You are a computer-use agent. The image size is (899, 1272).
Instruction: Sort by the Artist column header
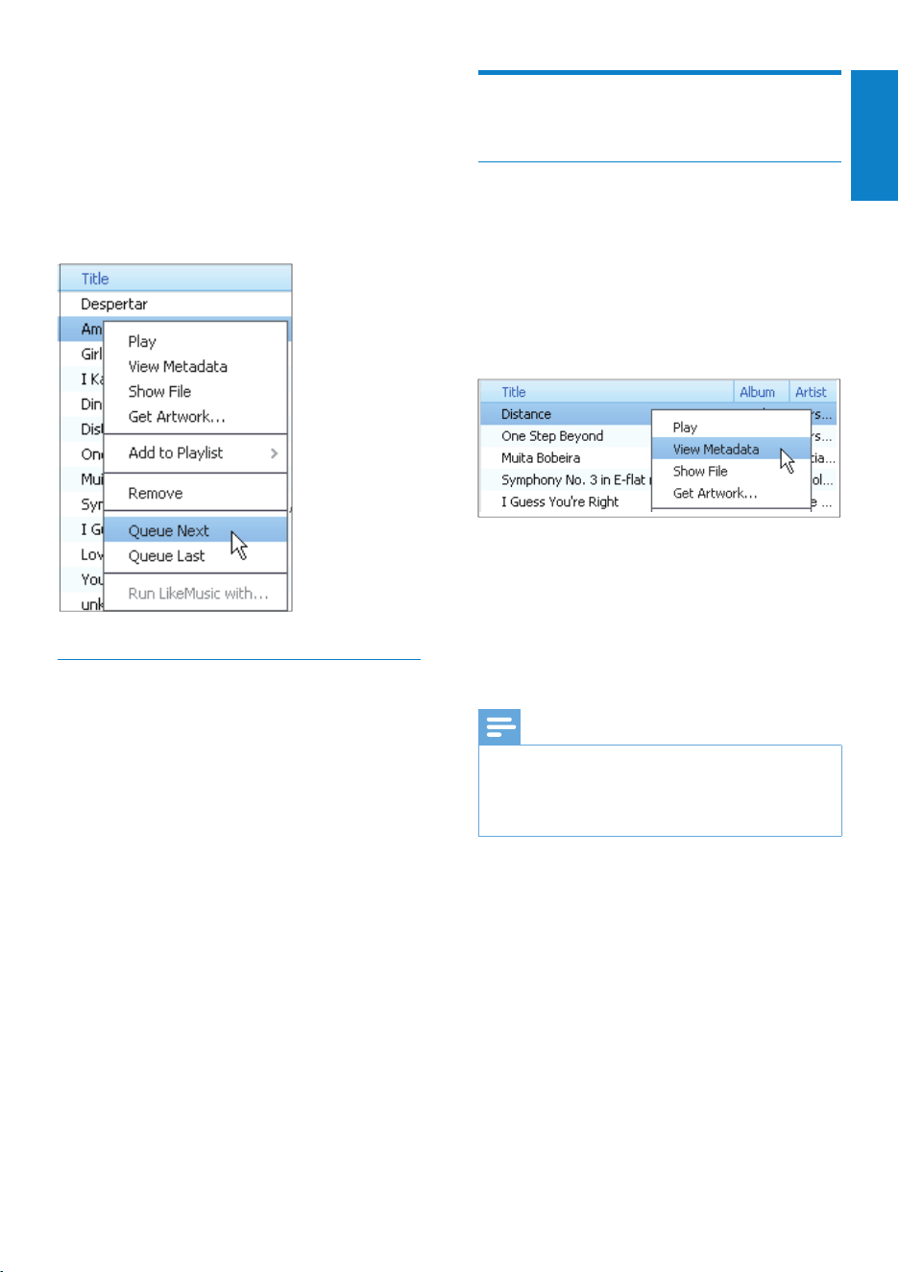(814, 392)
